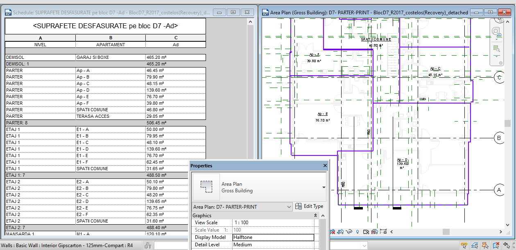The height and width of the screenshot is (250, 516).
Task: Click the Area Plan type preview thumbnail
Action: click(x=206, y=187)
